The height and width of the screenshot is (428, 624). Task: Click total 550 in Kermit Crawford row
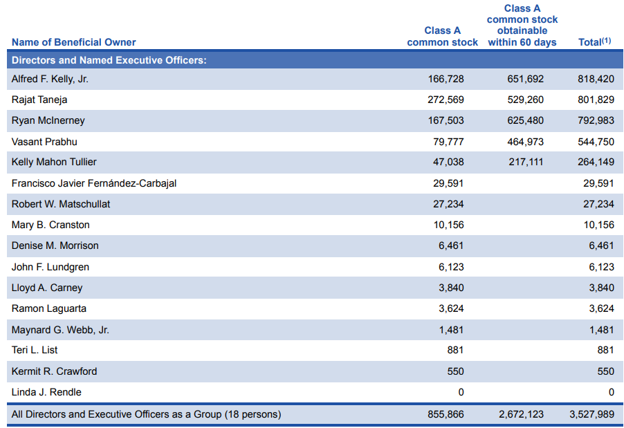click(x=606, y=371)
